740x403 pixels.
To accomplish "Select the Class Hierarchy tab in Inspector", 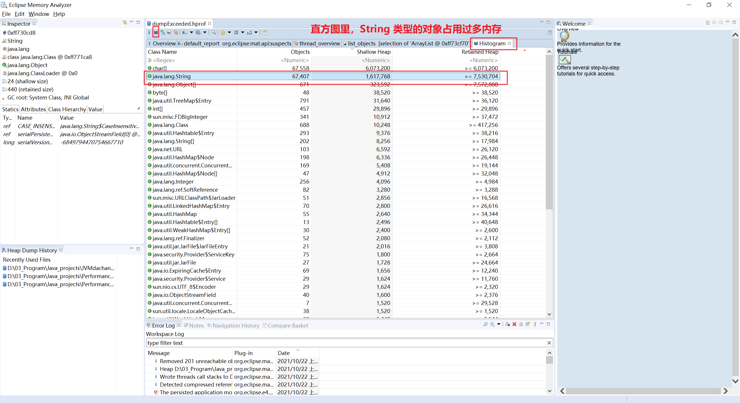I will pyautogui.click(x=67, y=109).
